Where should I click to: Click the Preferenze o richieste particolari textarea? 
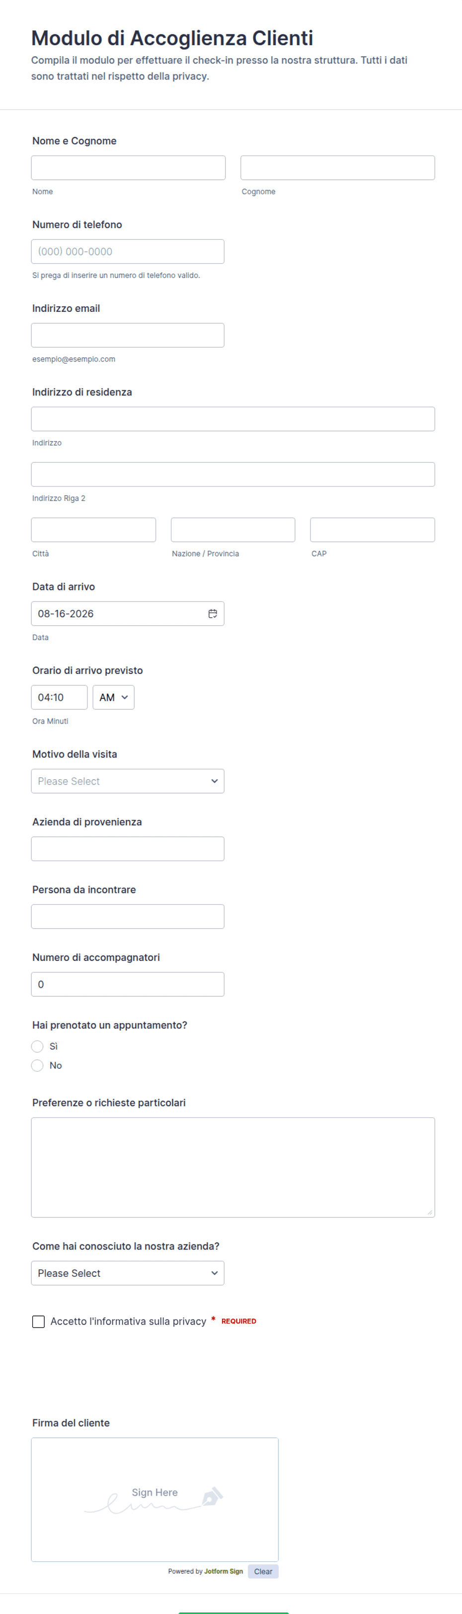pyautogui.click(x=233, y=1167)
